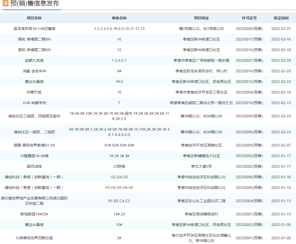Click the 预(销)售信息发布 section title
This screenshot has height=244, width=296.
coord(34,4)
